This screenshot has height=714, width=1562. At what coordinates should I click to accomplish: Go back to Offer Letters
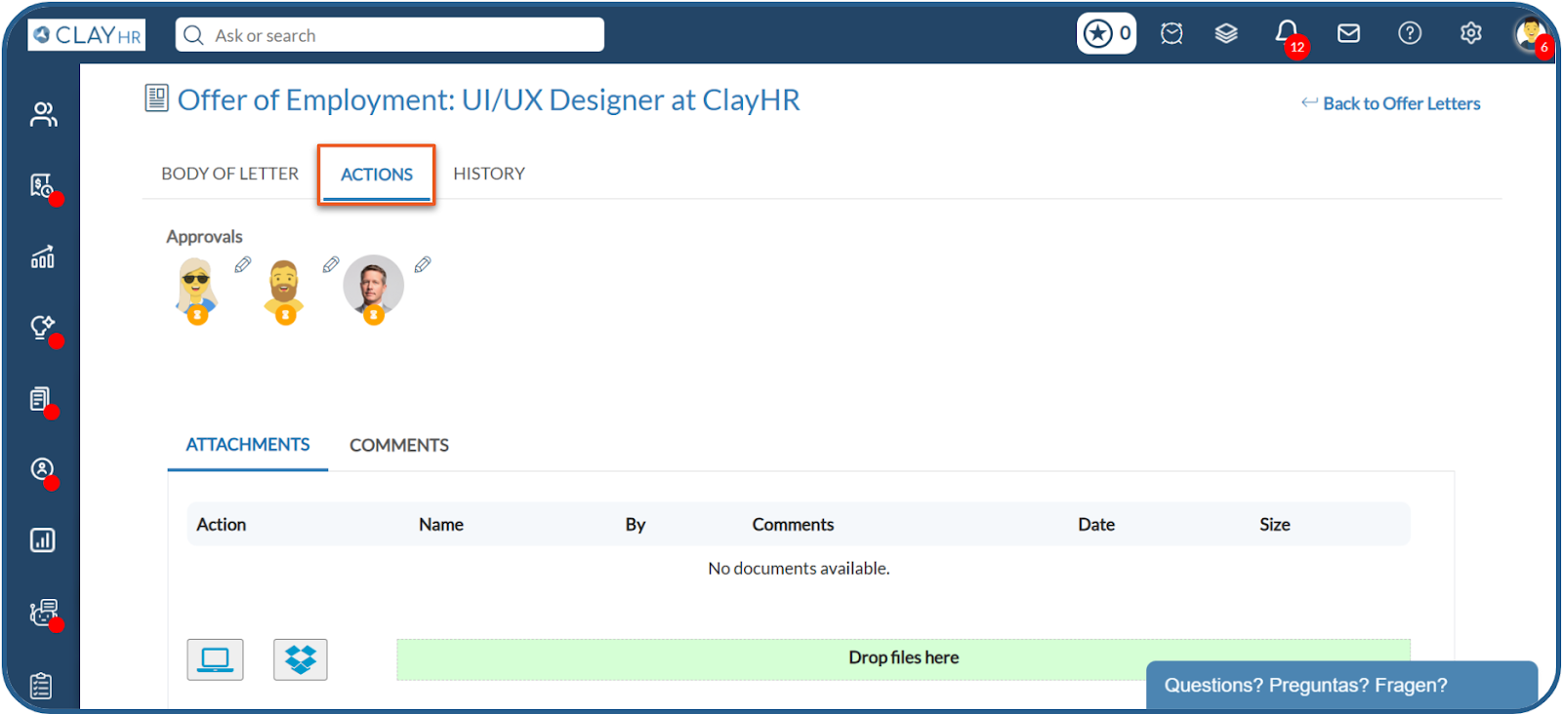click(x=1391, y=103)
